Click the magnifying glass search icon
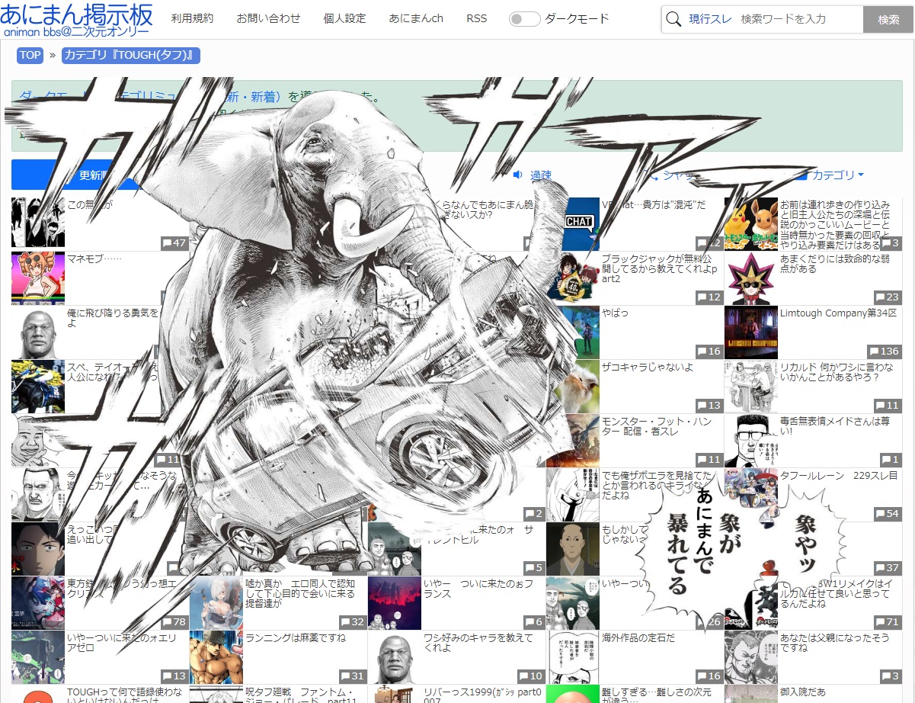The width and height of the screenshot is (915, 703). (673, 19)
